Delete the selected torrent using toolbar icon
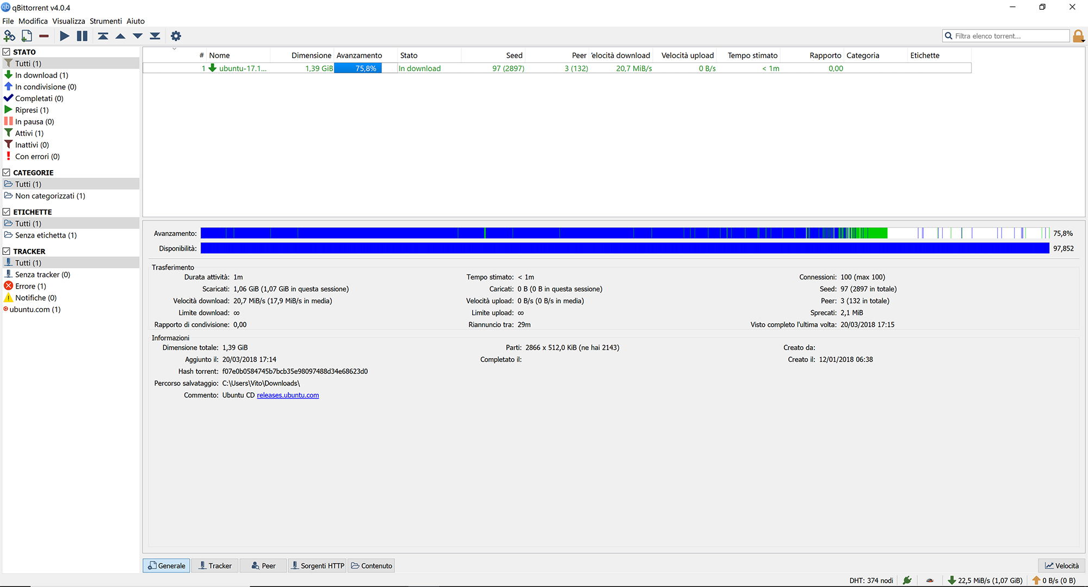Viewport: 1088px width, 587px height. 44,35
